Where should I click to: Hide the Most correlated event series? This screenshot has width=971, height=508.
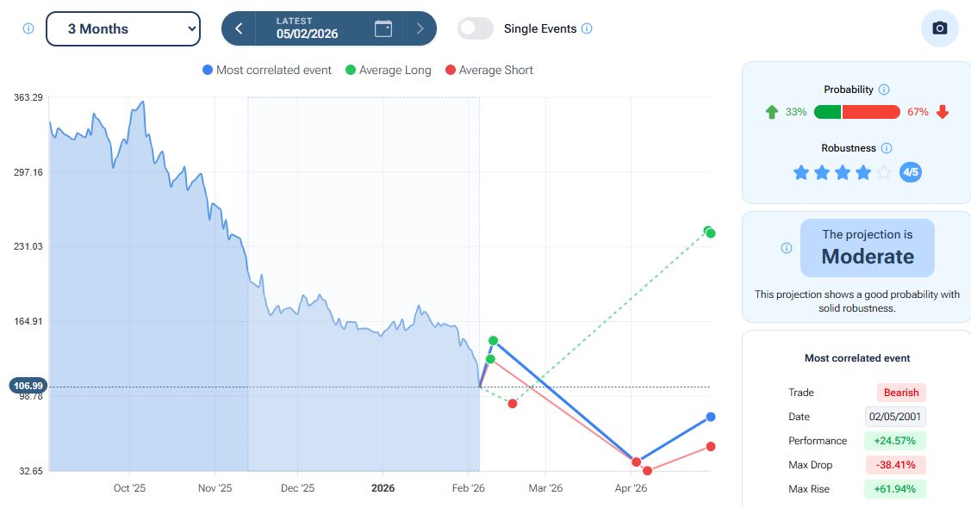pos(267,71)
